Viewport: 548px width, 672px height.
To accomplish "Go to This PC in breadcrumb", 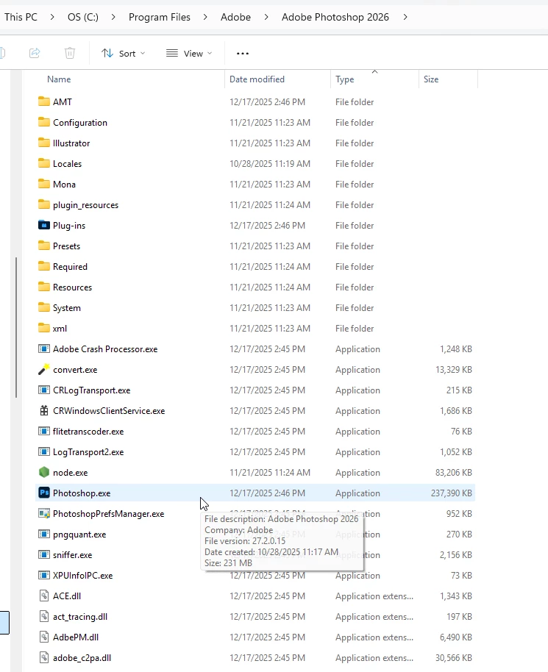I will click(21, 17).
